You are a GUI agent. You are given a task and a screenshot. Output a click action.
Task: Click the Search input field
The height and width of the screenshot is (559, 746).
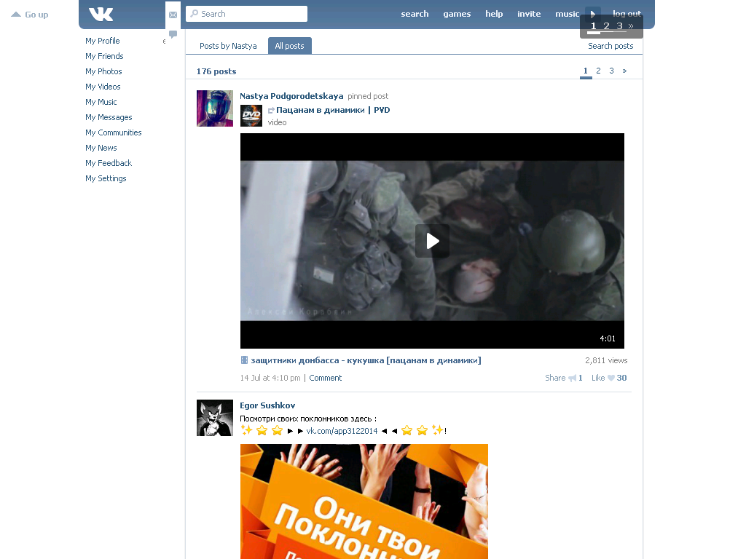(246, 14)
